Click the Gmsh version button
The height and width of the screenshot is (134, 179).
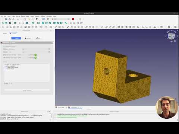click(x=27, y=91)
